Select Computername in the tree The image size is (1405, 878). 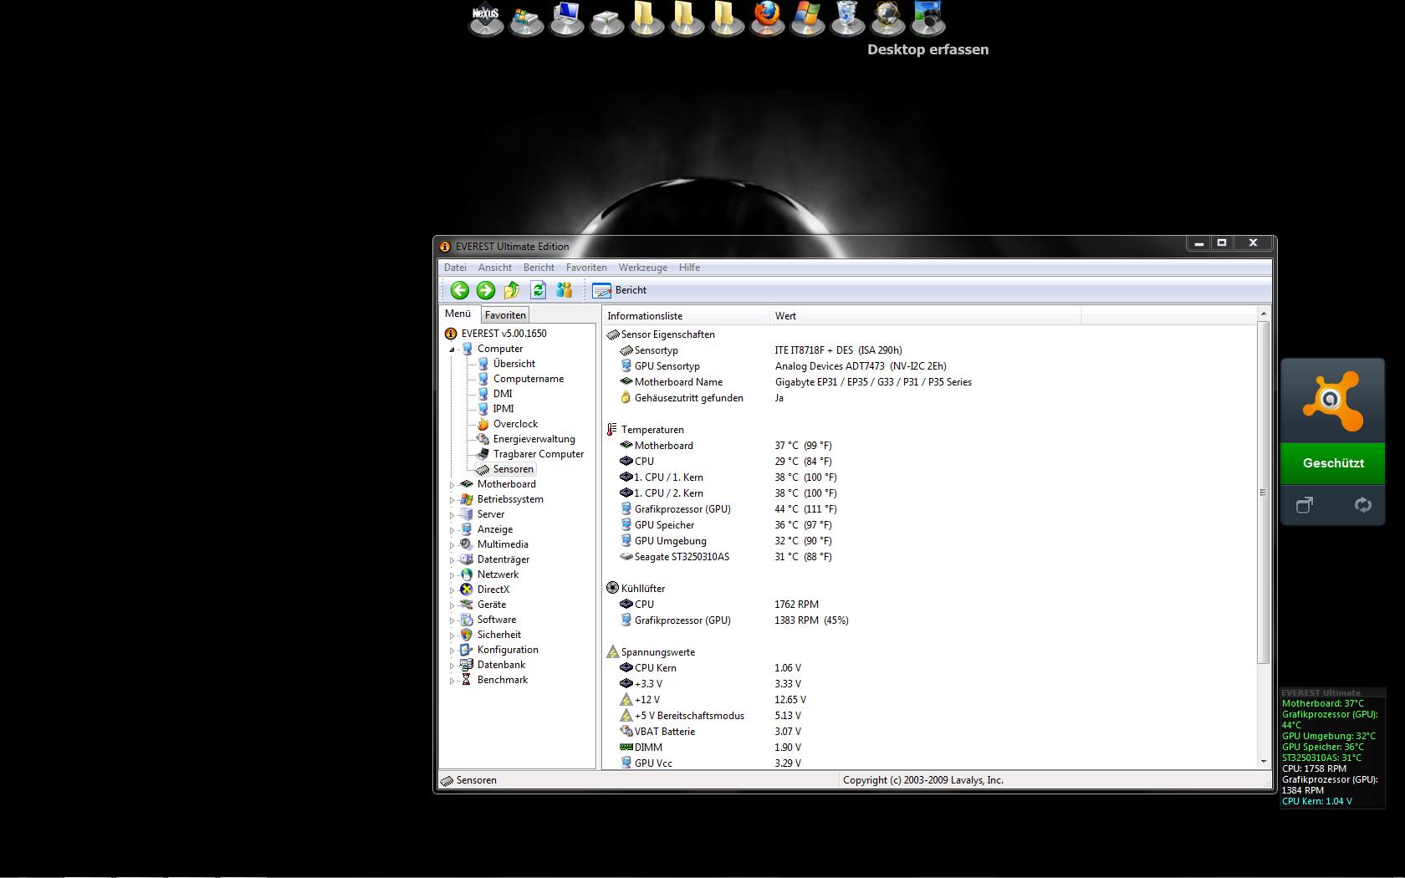(x=529, y=379)
